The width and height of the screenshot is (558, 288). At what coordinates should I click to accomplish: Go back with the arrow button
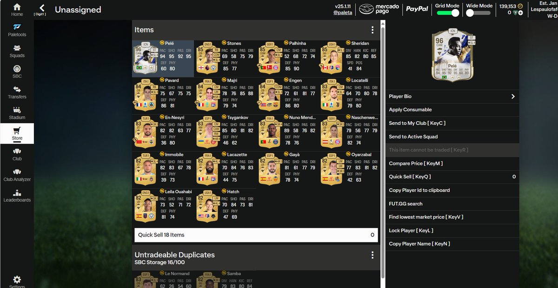click(42, 8)
